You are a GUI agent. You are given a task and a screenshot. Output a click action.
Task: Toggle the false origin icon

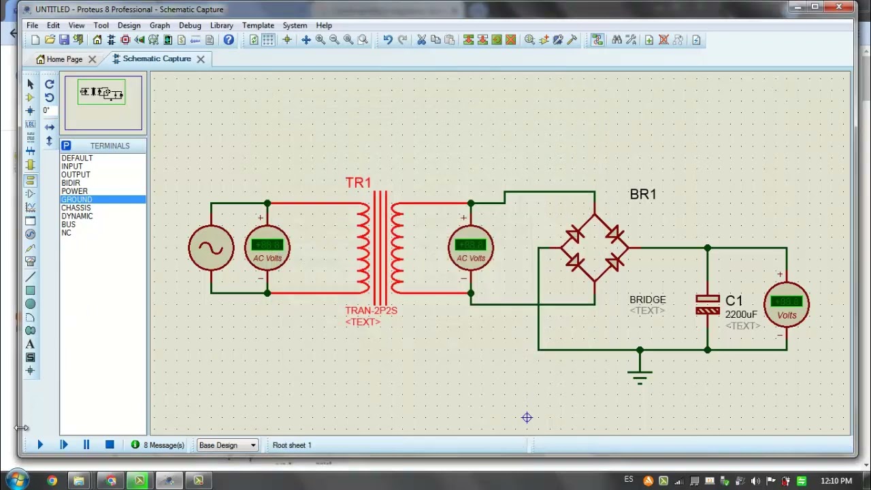pos(286,40)
